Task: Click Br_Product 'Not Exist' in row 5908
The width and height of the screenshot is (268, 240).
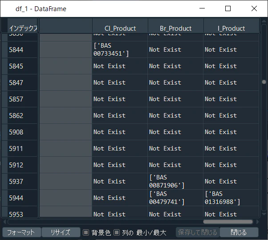Action: pyautogui.click(x=175, y=132)
